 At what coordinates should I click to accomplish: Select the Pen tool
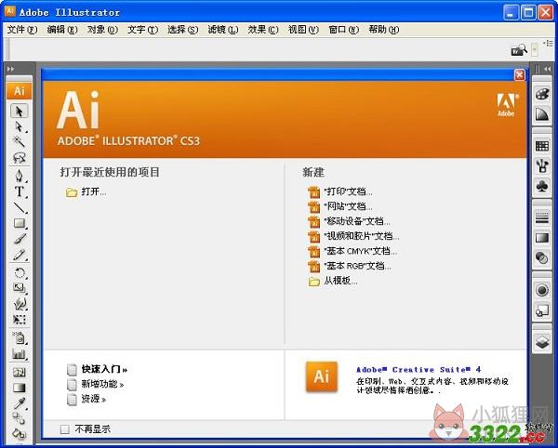coord(20,176)
